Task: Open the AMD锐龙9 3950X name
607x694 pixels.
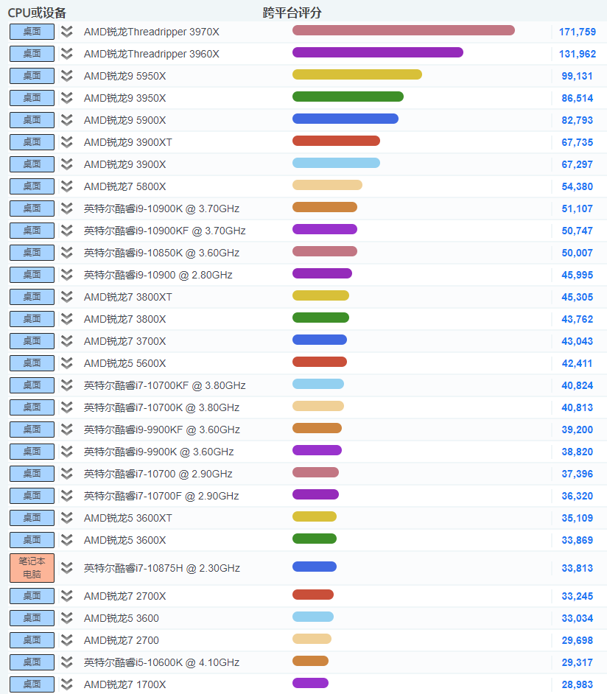Action: (x=124, y=98)
